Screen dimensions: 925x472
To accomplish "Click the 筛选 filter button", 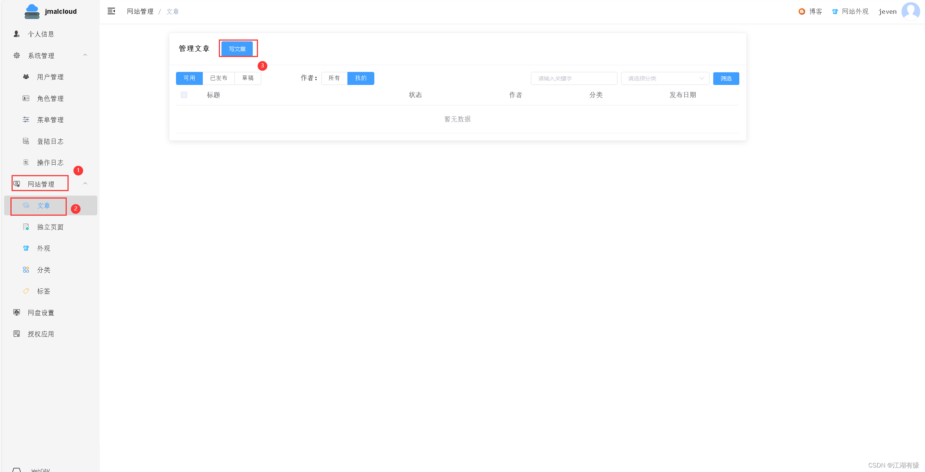I will click(726, 79).
